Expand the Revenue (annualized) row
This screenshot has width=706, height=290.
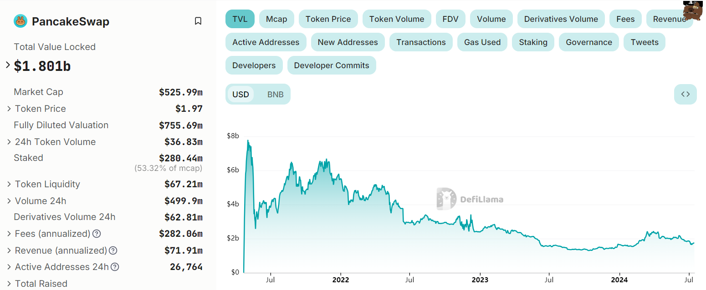tap(9, 250)
